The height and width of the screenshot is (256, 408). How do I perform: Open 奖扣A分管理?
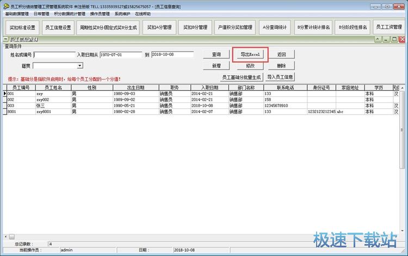click(159, 27)
